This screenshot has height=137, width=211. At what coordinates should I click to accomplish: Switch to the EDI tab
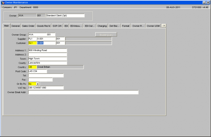pos(66,26)
